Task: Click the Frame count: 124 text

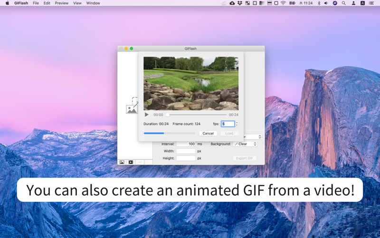Action: [186, 124]
